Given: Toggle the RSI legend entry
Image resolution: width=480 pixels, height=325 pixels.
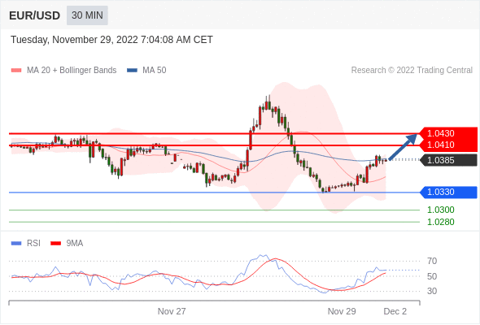Looking at the screenshot, I should tap(26, 244).
